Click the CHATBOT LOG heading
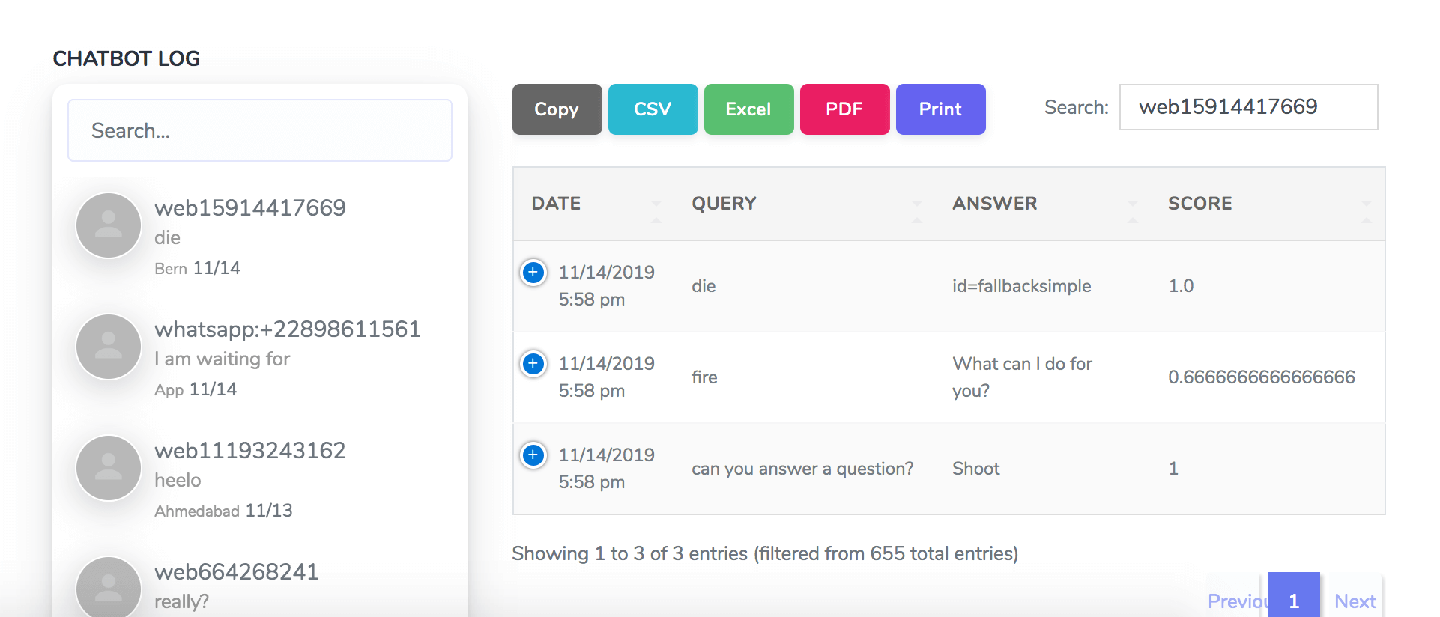The image size is (1440, 617). [126, 58]
